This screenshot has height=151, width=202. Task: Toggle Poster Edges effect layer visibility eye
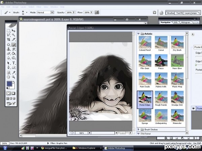(193, 108)
